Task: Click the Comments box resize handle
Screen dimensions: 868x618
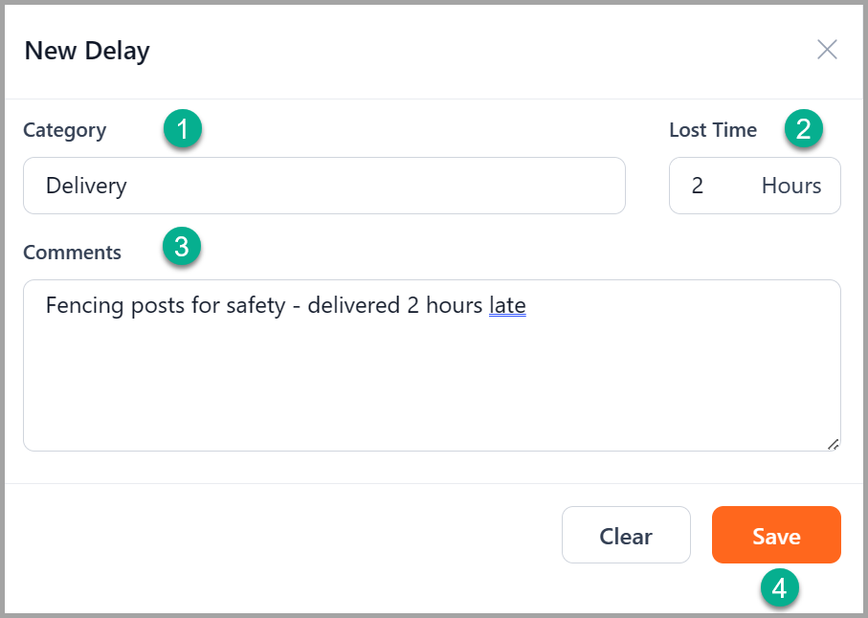Action: point(834,444)
